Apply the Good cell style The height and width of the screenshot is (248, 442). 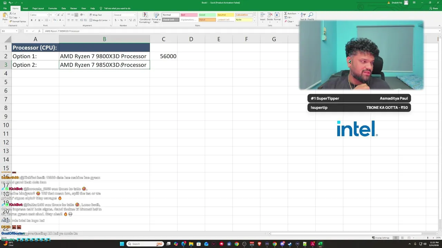[207, 15]
